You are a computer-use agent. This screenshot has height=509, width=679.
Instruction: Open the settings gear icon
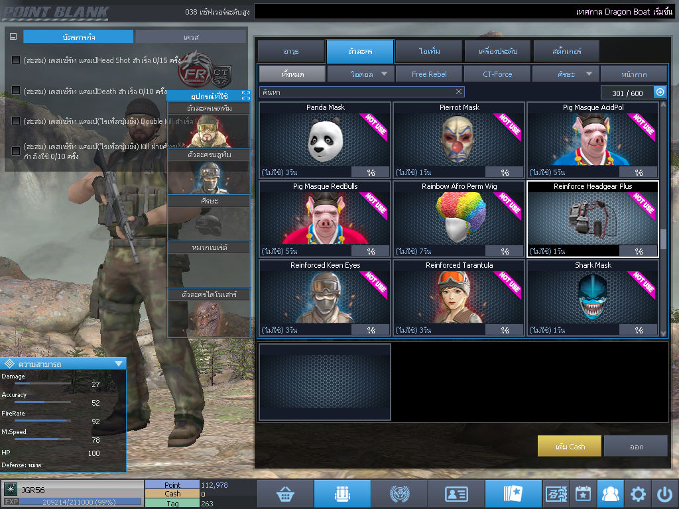point(637,493)
